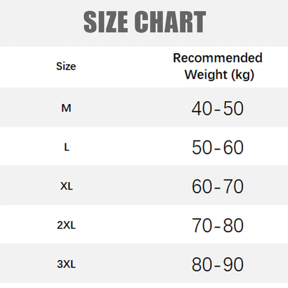Choose the XL size label
Image resolution: width=288 pixels, height=288 pixels.
[67, 187]
